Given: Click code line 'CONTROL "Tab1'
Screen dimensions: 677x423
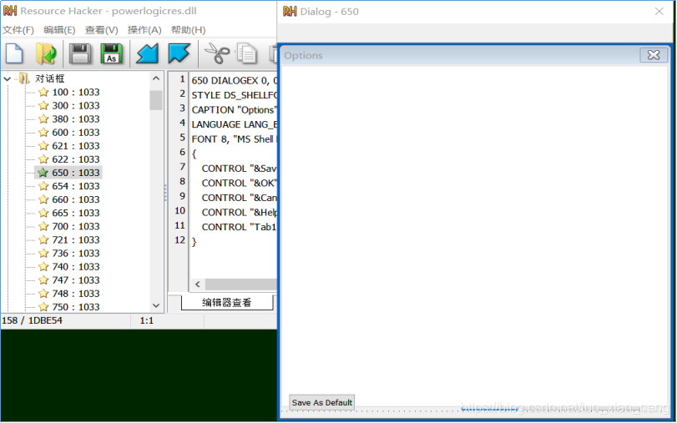Looking at the screenshot, I should 240,227.
